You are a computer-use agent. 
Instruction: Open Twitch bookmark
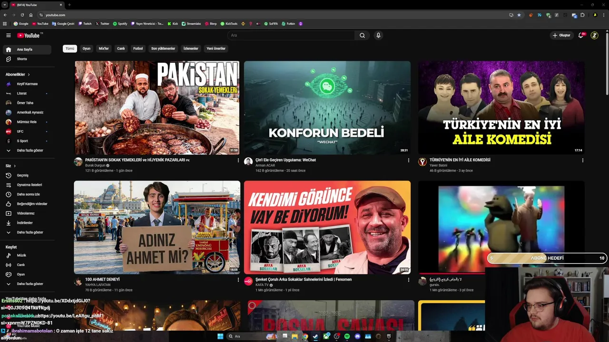[85, 23]
